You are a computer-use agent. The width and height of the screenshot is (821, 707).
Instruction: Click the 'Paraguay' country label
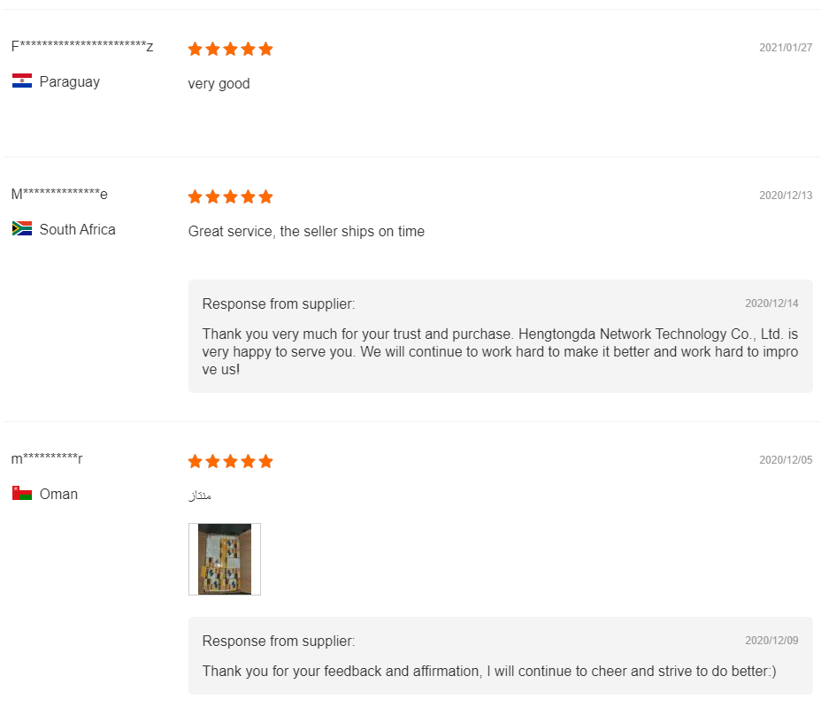69,81
